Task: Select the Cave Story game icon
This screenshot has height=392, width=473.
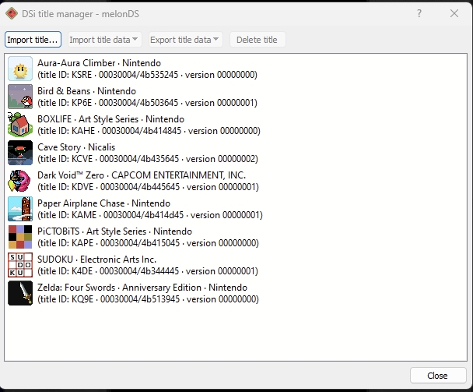Action: [x=19, y=153]
